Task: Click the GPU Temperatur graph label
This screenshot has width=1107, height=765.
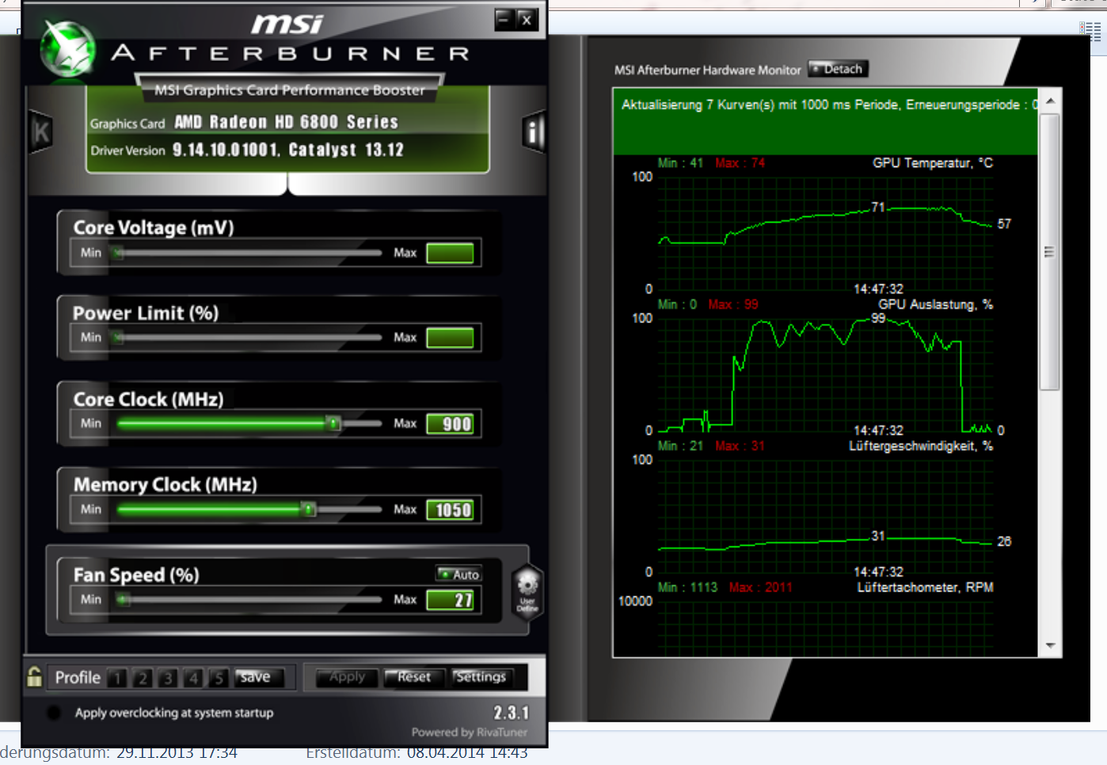Action: [x=932, y=163]
